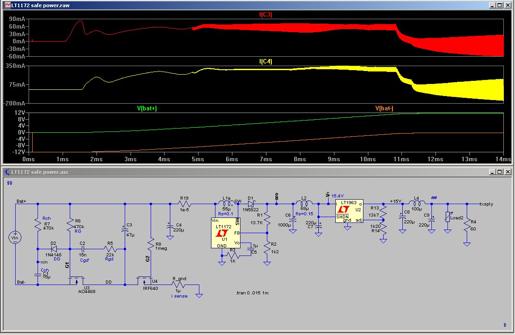
Task: Click the $$ text in schematic
Action: pos(9,183)
